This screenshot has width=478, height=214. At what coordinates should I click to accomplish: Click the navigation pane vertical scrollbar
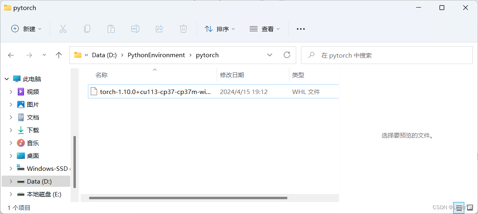(x=75, y=162)
